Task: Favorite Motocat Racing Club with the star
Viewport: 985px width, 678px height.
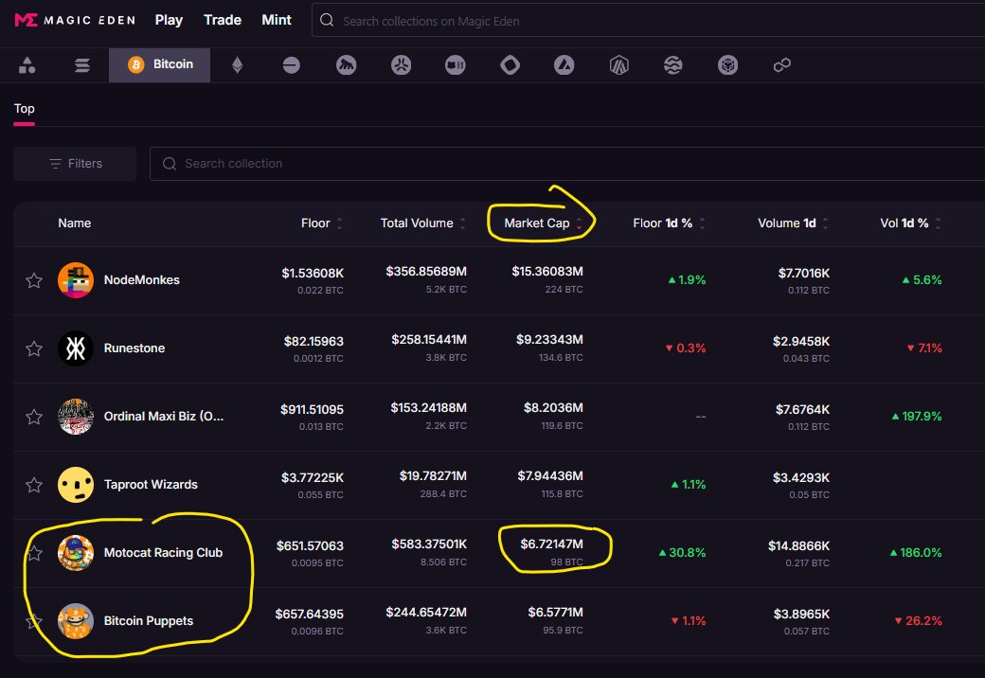Action: [34, 553]
